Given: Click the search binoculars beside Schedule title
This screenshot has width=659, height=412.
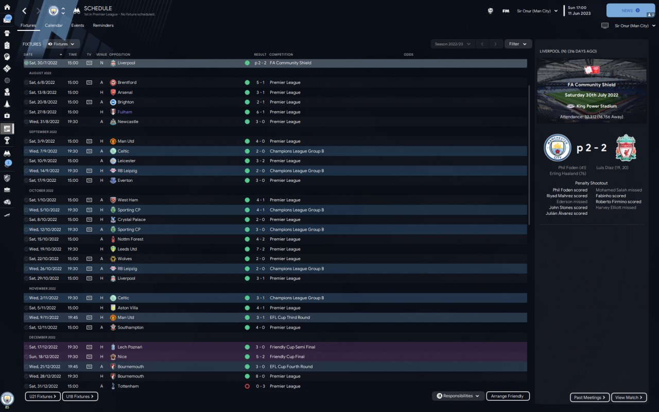Looking at the screenshot, I should (x=77, y=11).
